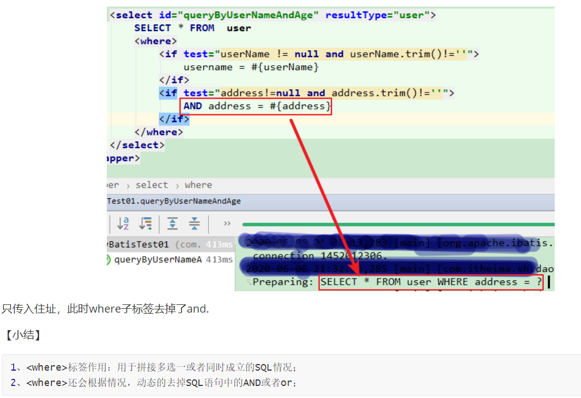Image resolution: width=581 pixels, height=398 pixels.
Task: Show more toolbar actions chevron
Action: click(227, 223)
